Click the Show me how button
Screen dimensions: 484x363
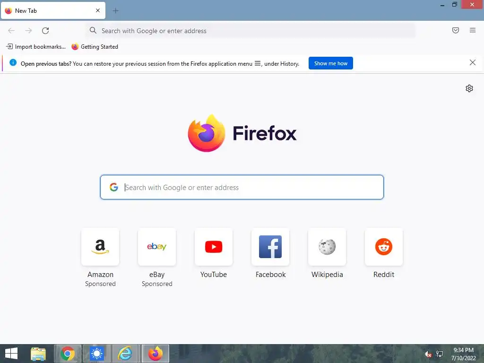[x=330, y=63]
